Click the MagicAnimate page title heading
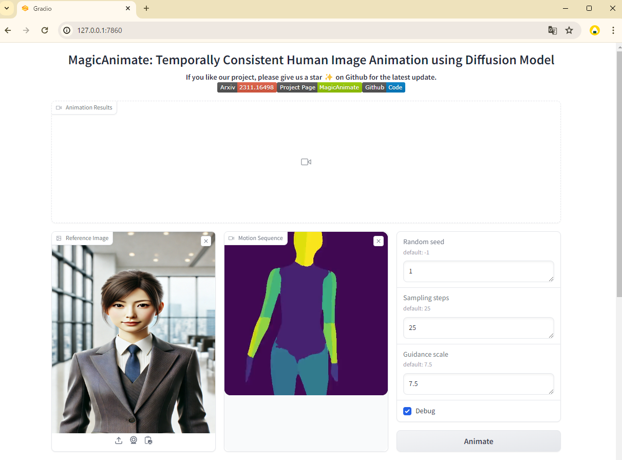Viewport: 622px width, 460px height. pyautogui.click(x=311, y=60)
